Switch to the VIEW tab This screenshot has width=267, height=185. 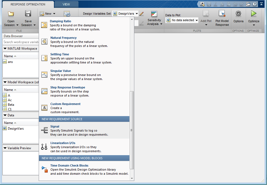[x=66, y=4]
